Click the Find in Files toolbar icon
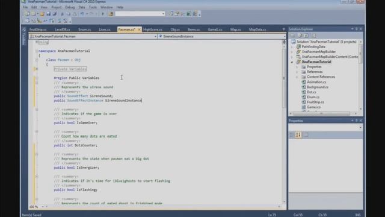This screenshot has width=385, height=217. (x=111, y=14)
